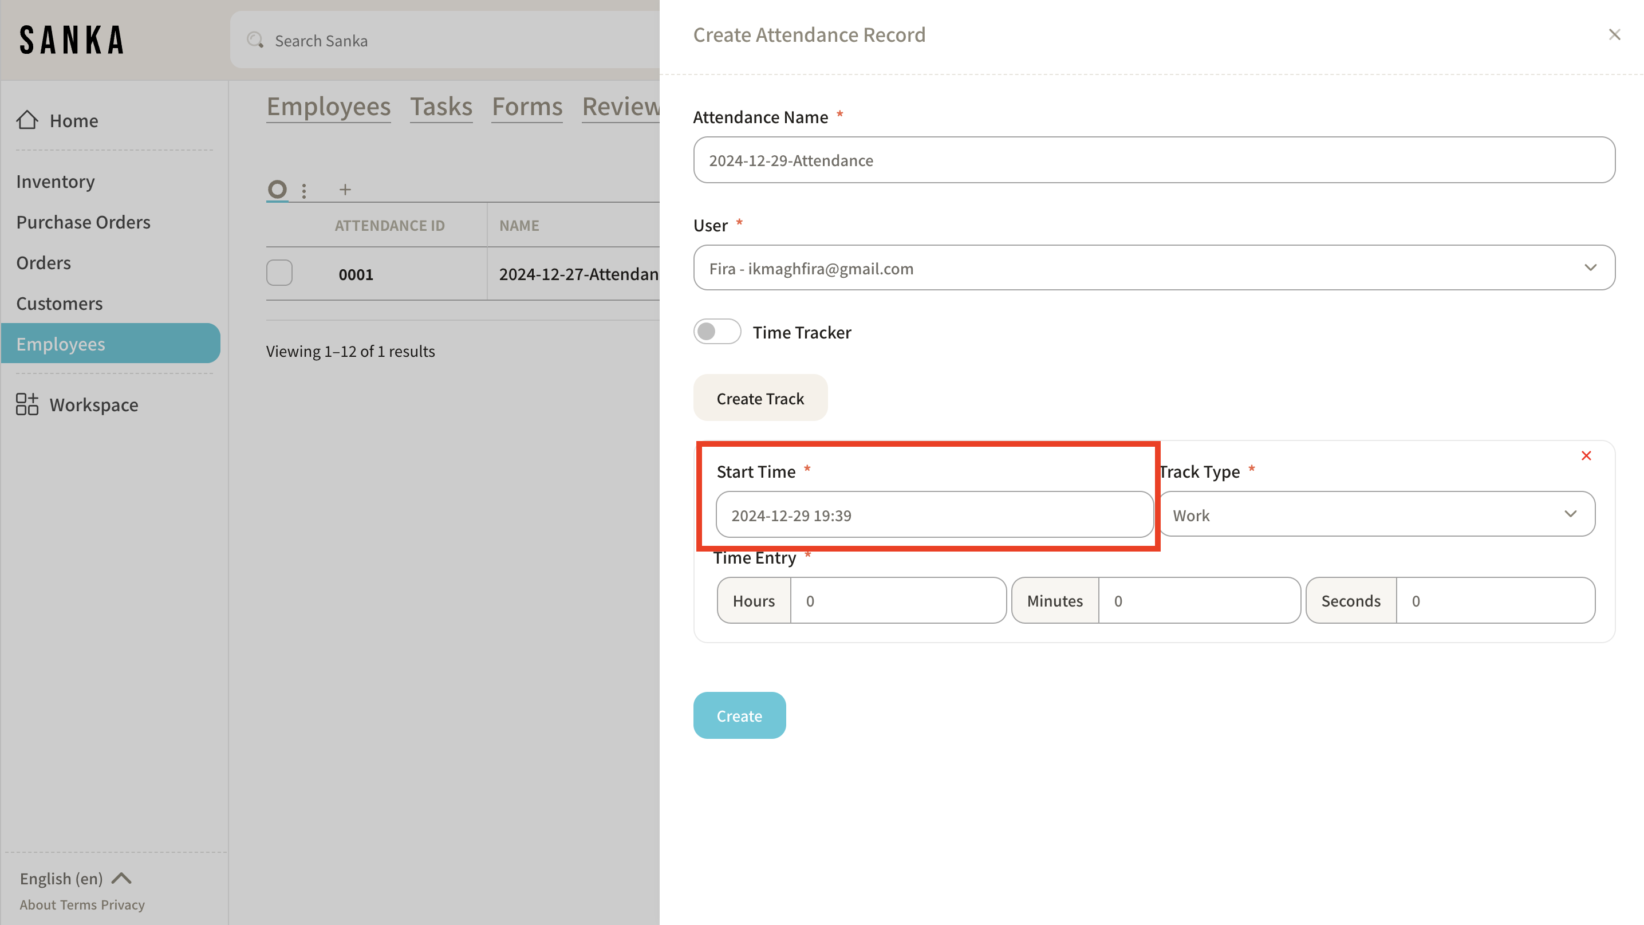This screenshot has height=925, width=1644.
Task: Click the blue Create button
Action: click(x=739, y=715)
